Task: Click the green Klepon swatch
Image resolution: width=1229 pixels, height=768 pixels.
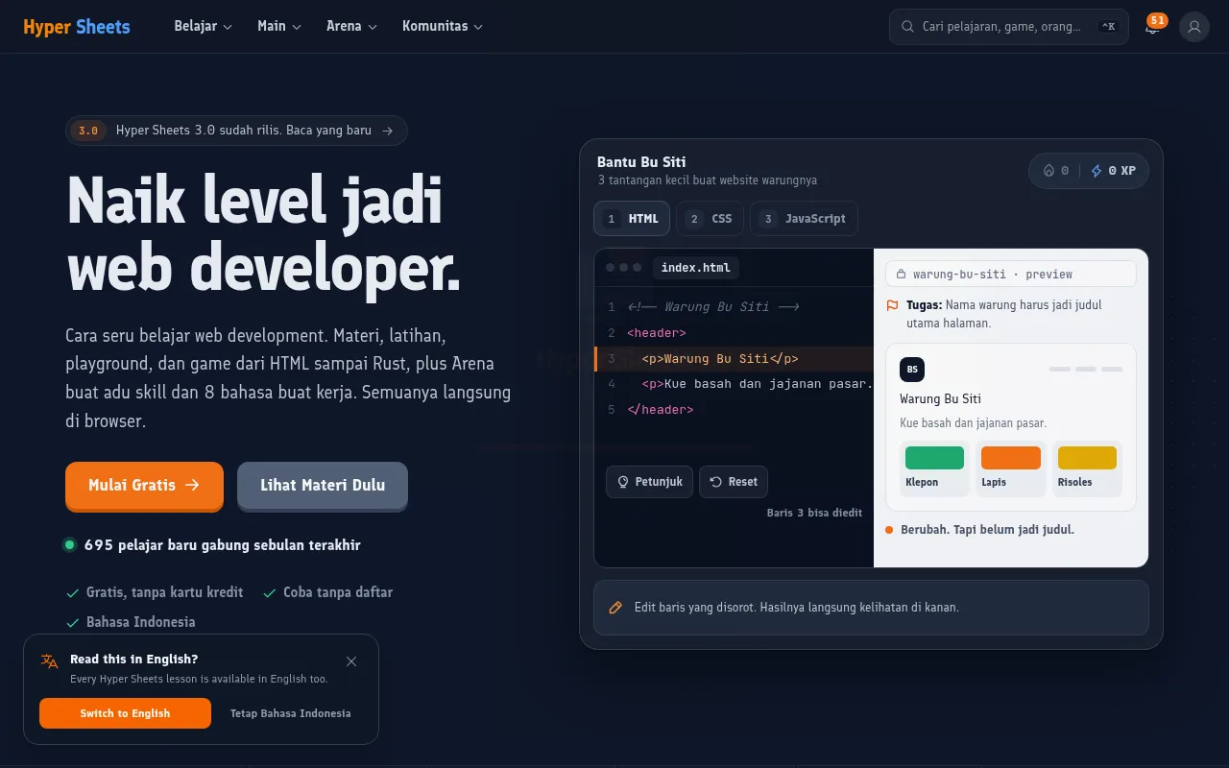Action: click(934, 458)
